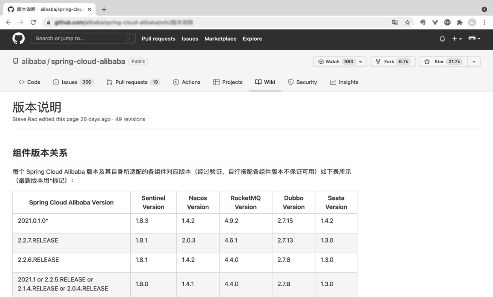Focus the Search or jump to field
This screenshot has height=297, width=493.
point(83,38)
